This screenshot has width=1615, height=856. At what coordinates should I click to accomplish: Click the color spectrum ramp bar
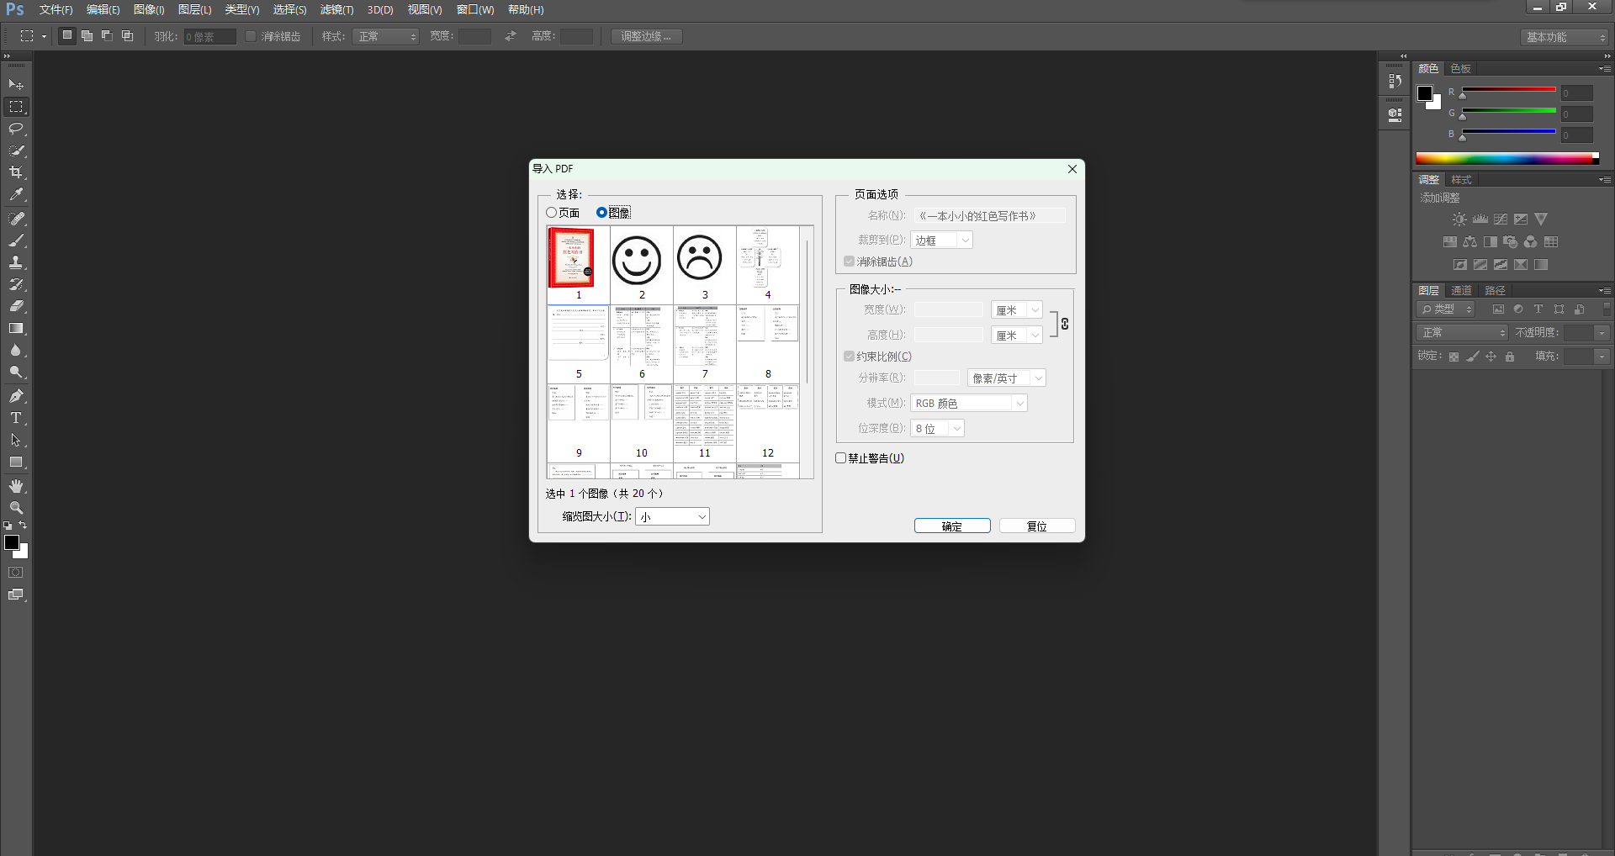point(1506,158)
